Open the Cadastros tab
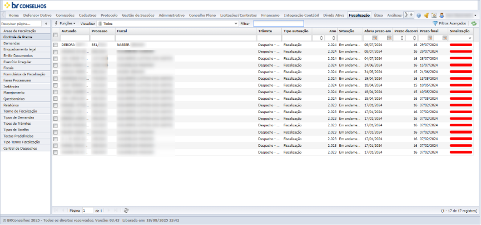The height and width of the screenshot is (225, 481). [x=87, y=15]
